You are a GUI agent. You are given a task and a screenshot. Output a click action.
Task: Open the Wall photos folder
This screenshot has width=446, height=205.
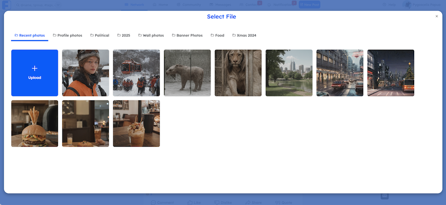[151, 35]
